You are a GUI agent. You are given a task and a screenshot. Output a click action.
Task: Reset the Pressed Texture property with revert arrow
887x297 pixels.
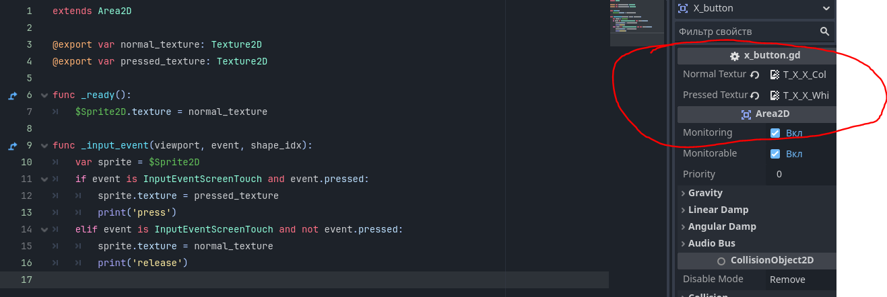pyautogui.click(x=755, y=95)
